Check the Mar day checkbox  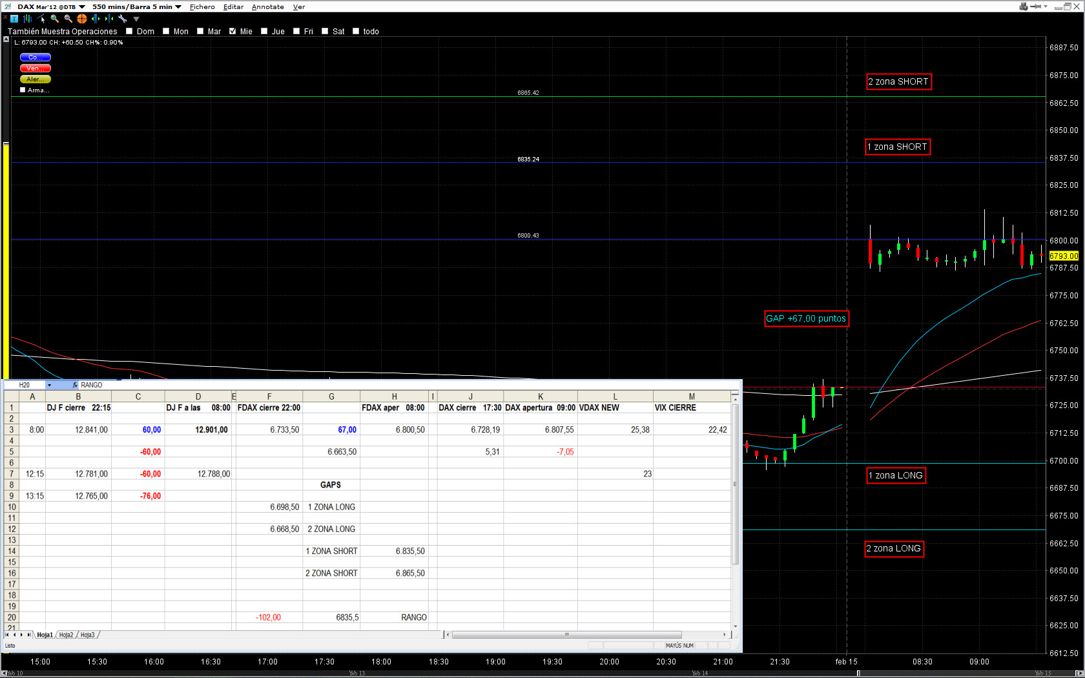click(200, 31)
